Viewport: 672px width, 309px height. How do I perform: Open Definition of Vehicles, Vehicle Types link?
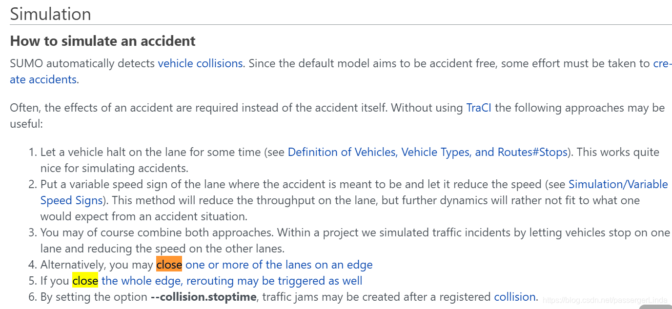click(428, 152)
